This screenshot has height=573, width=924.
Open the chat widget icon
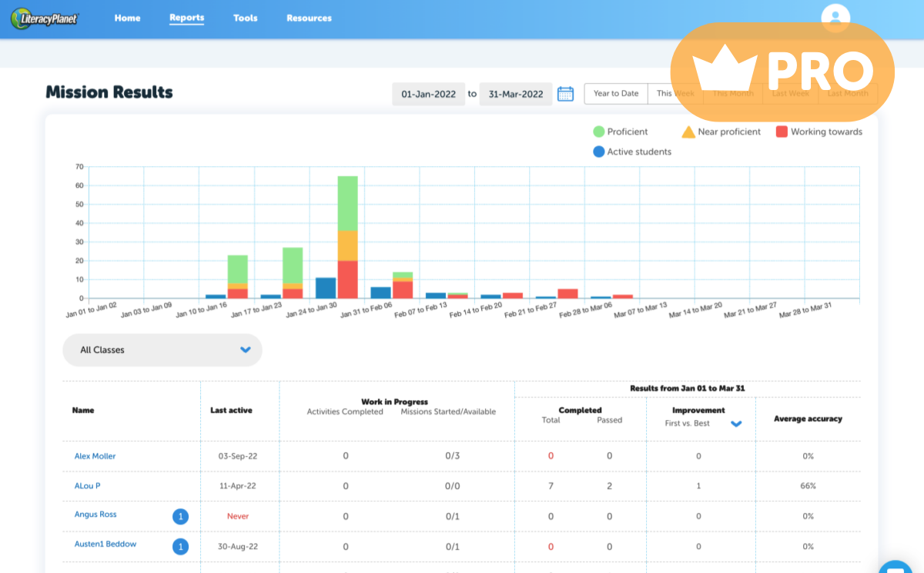click(896, 565)
